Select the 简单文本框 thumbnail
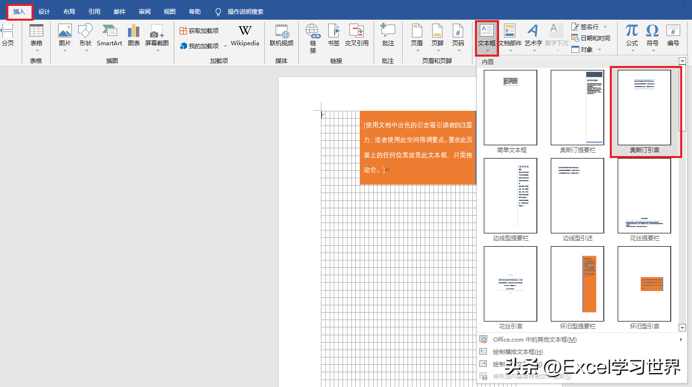The width and height of the screenshot is (692, 387). 510,108
